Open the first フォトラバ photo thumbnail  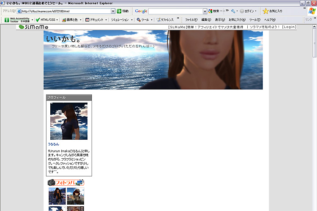(x=57, y=196)
